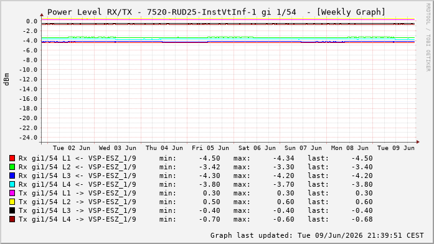Click legend label Rx gi1/54 L4 <- VSP-ESZ_1/9
This screenshot has width=434, height=244.
pos(77,184)
